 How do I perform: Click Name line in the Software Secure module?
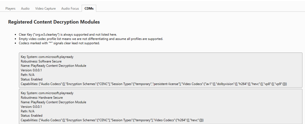53,66
